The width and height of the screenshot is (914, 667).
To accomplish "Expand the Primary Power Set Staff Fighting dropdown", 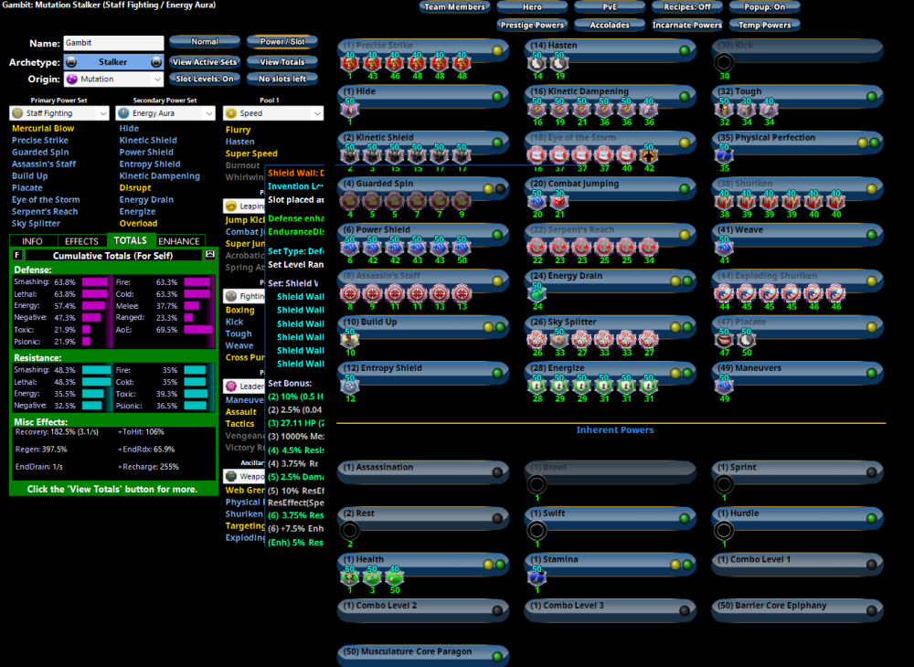I will pos(59,113).
